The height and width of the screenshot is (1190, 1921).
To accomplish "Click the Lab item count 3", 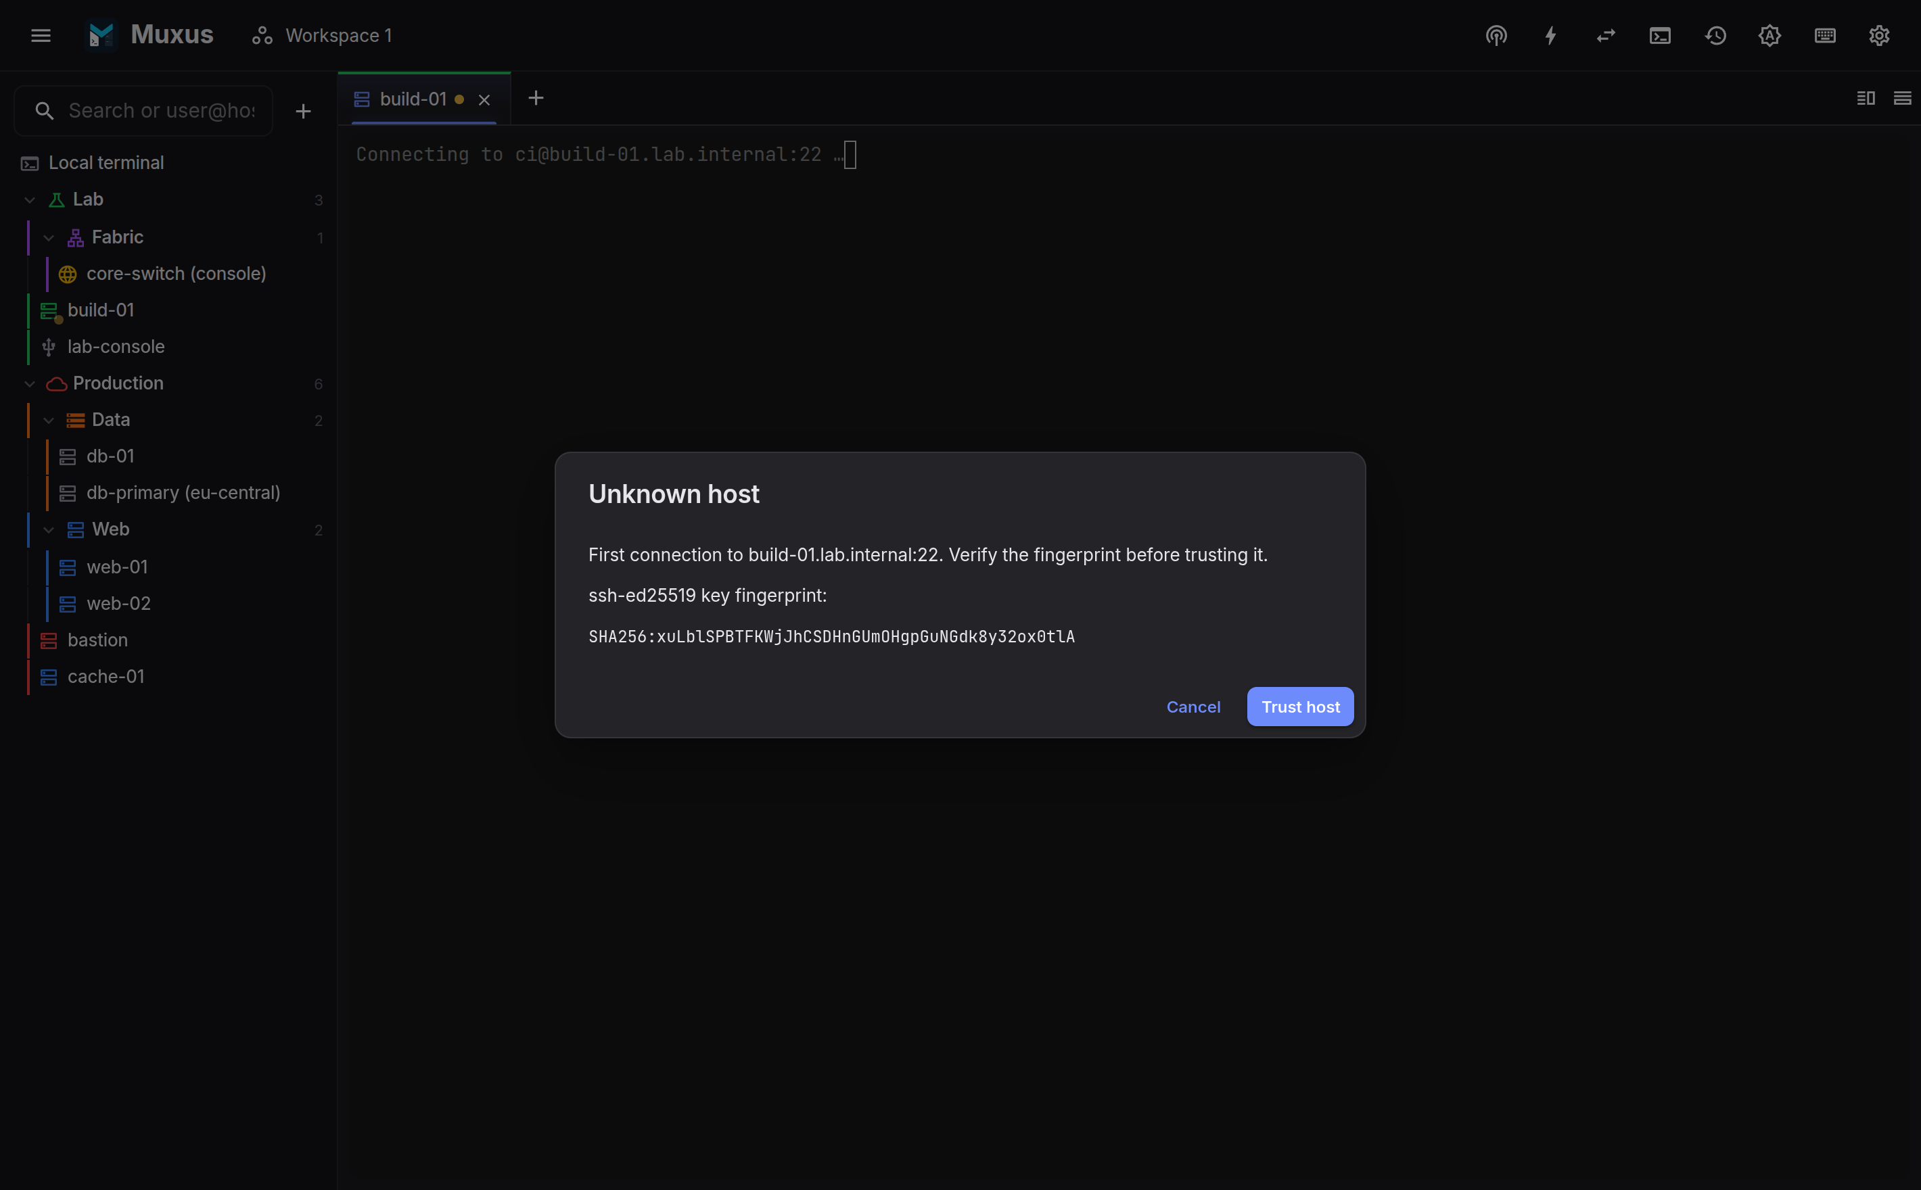I will [318, 201].
